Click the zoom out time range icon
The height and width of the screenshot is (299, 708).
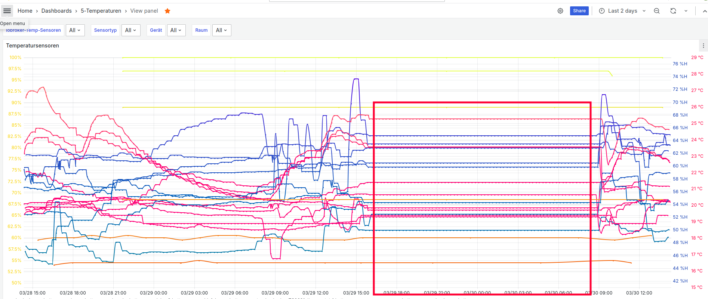coord(657,11)
